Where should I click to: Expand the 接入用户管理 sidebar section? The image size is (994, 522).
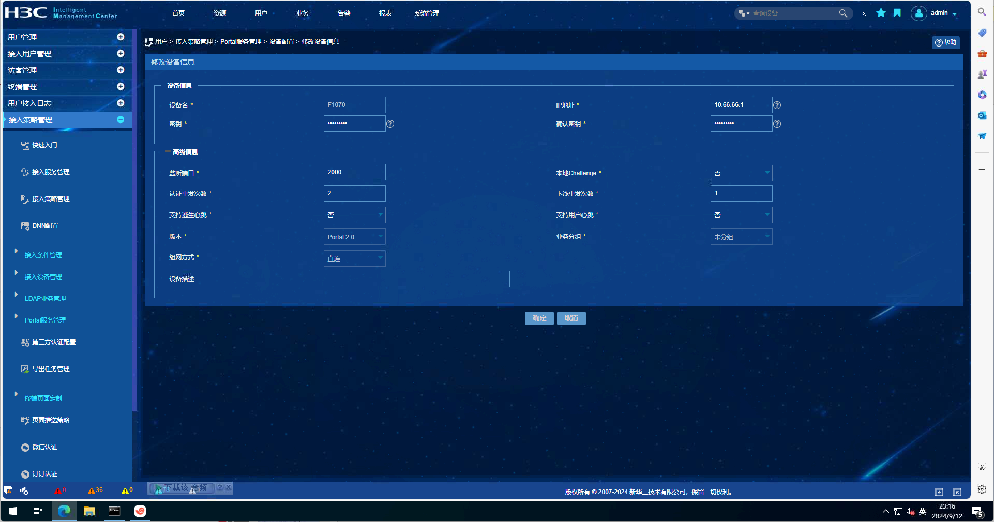coord(121,54)
